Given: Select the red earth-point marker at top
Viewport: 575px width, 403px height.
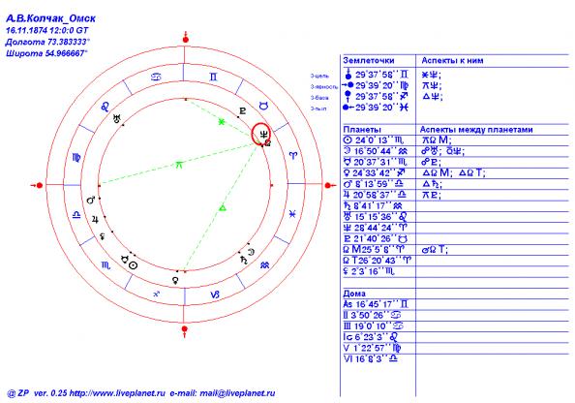Looking at the screenshot, I should coord(185,38).
